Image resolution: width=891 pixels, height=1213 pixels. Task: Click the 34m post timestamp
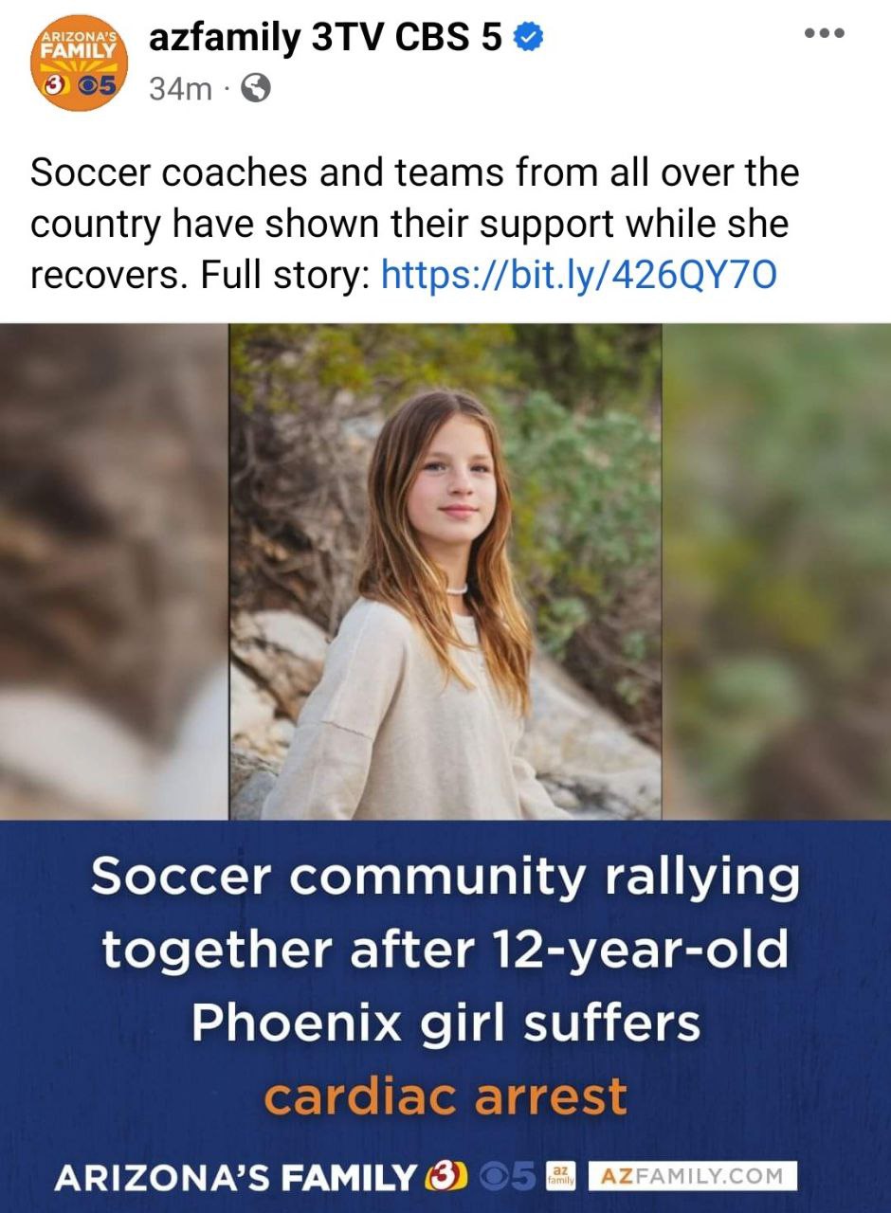(x=180, y=89)
